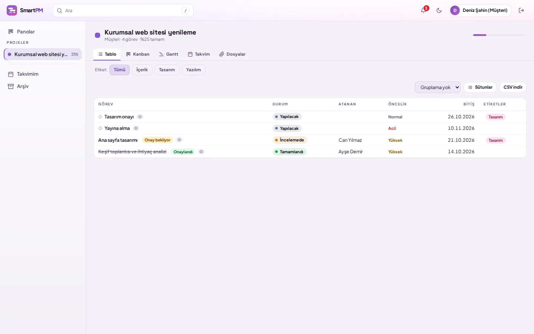Click the project progress bar
This screenshot has width=534, height=334.
(499, 35)
